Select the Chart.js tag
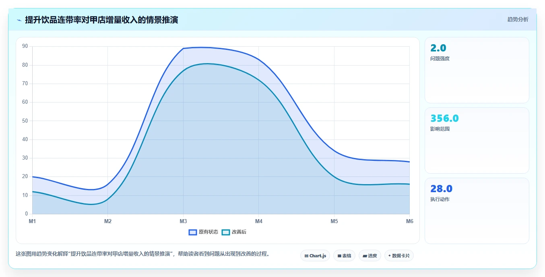The height and width of the screenshot is (277, 545). (315, 256)
